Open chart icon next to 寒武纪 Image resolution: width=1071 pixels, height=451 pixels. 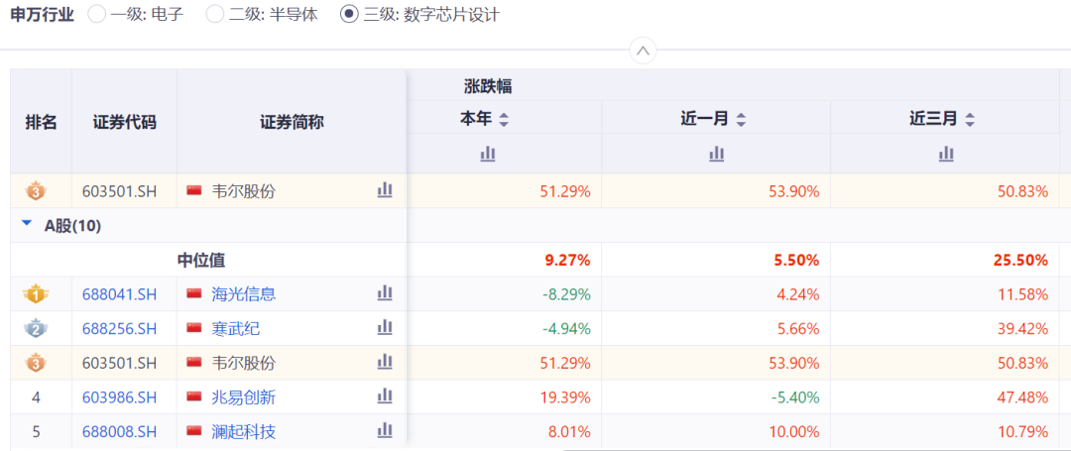385,327
